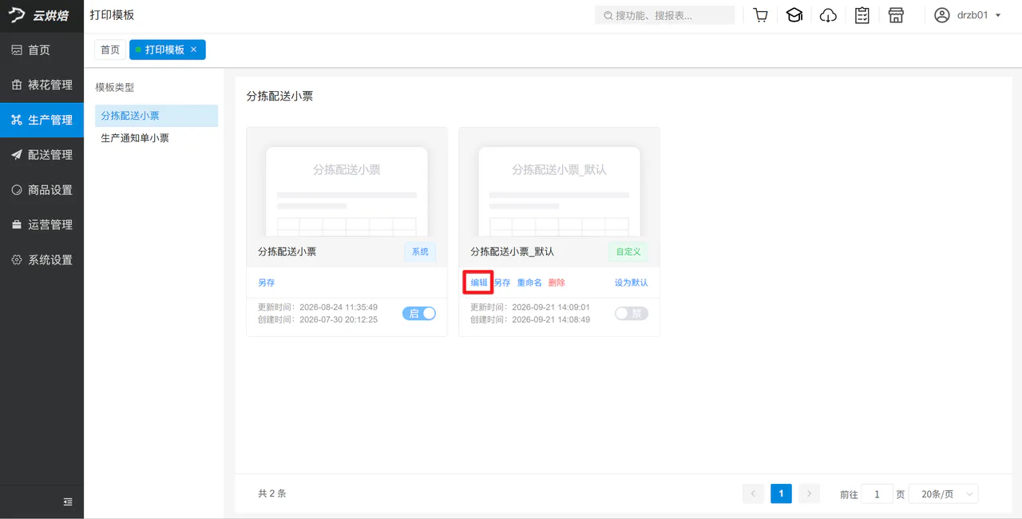Click 另存 on the system 分拣配送小票 card
Screen dimensions: 1022x519
point(267,283)
